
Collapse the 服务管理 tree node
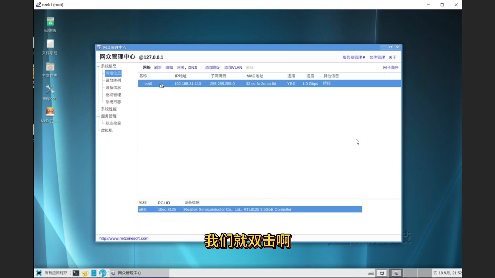pos(98,116)
